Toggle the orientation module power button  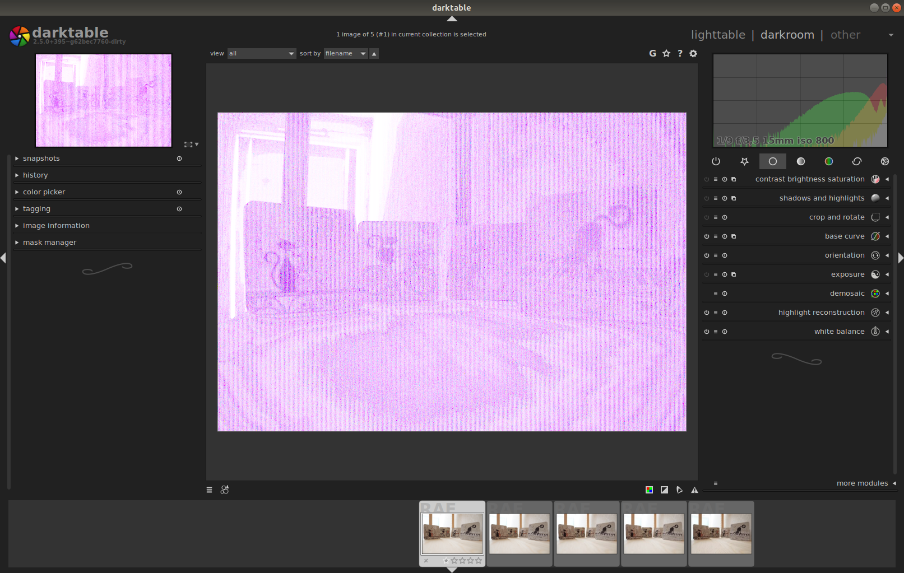click(707, 255)
